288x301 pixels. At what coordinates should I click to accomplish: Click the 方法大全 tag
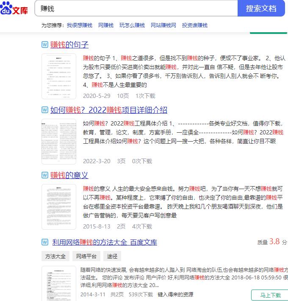(55, 256)
